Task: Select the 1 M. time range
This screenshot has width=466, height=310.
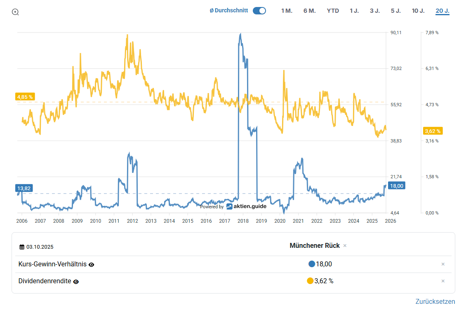Action: tap(287, 11)
